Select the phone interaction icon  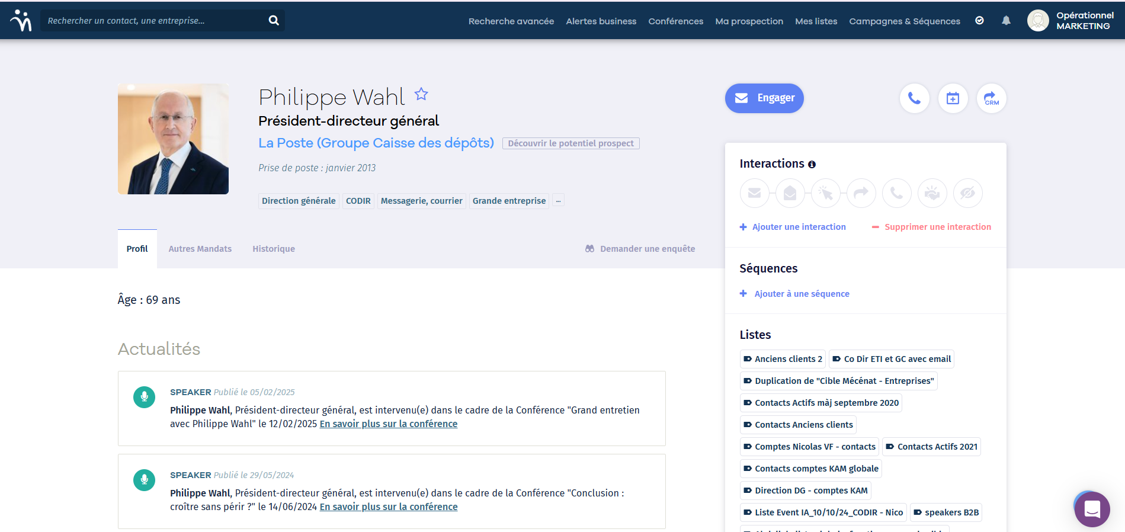(x=897, y=193)
